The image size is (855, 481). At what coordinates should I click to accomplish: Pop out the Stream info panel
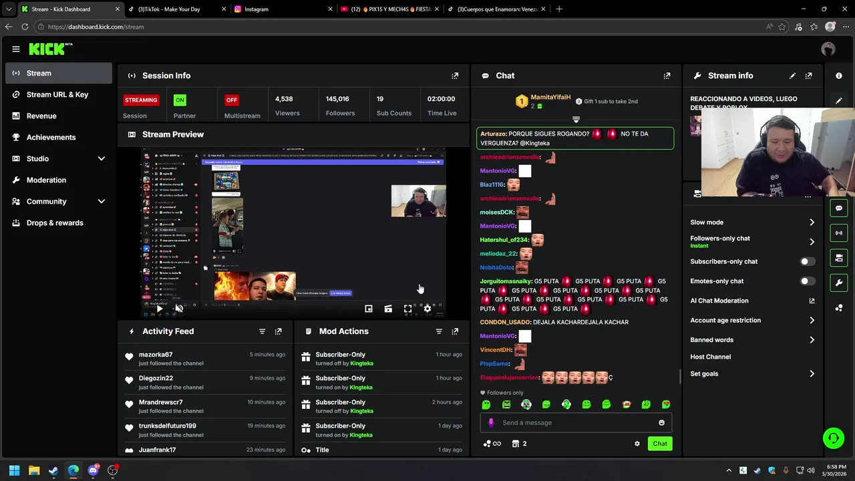(809, 75)
